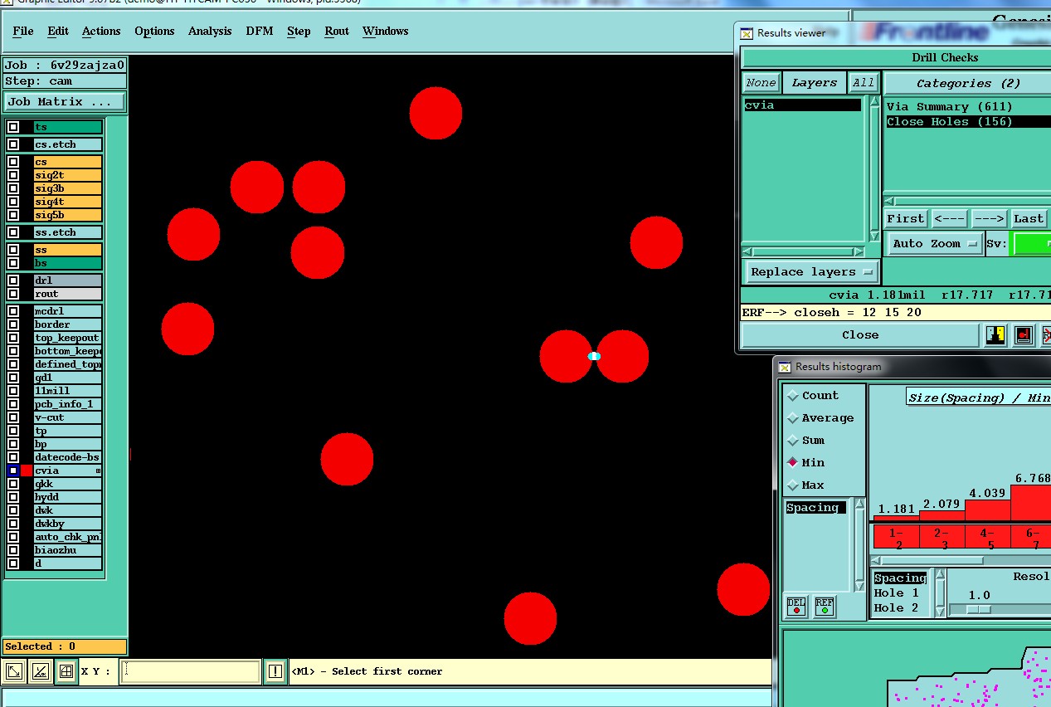Screen dimensions: 1051x707
Task: Click the grid window icon beside X Y
Action: 66,671
